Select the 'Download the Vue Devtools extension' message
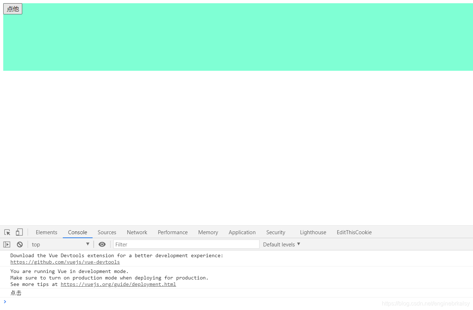The height and width of the screenshot is (310, 473). pos(117,256)
